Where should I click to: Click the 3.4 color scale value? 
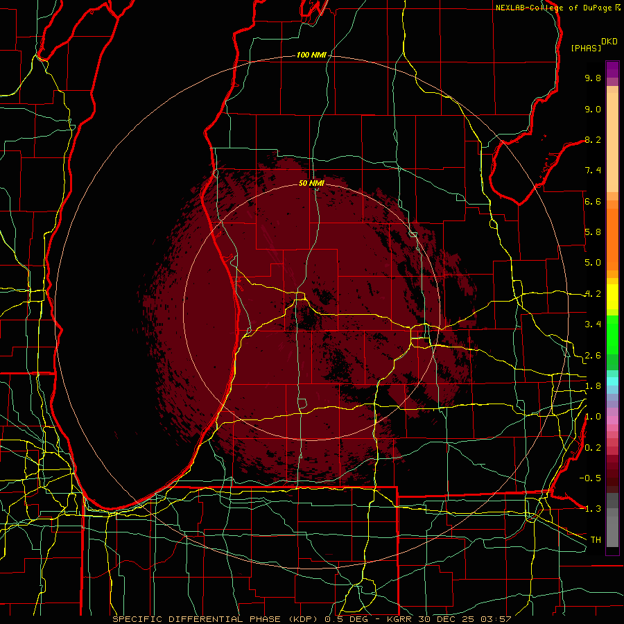point(593,324)
